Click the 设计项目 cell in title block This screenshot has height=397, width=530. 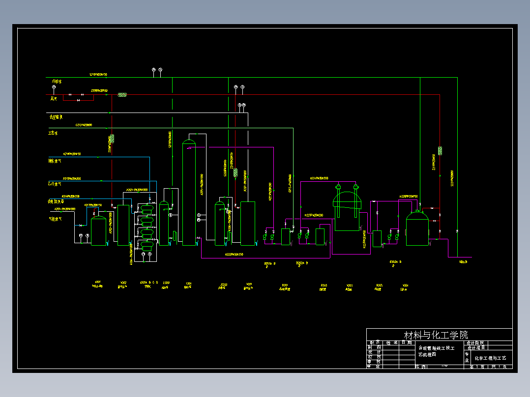(x=476, y=348)
